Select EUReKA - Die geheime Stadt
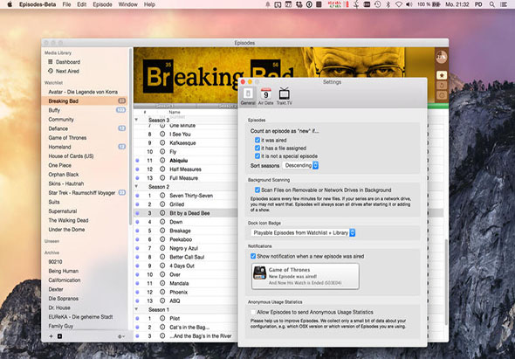The height and width of the screenshot is (359, 515). pos(85,317)
